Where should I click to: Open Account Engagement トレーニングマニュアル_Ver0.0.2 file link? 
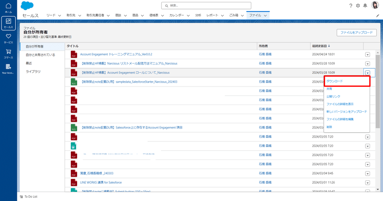point(116,54)
